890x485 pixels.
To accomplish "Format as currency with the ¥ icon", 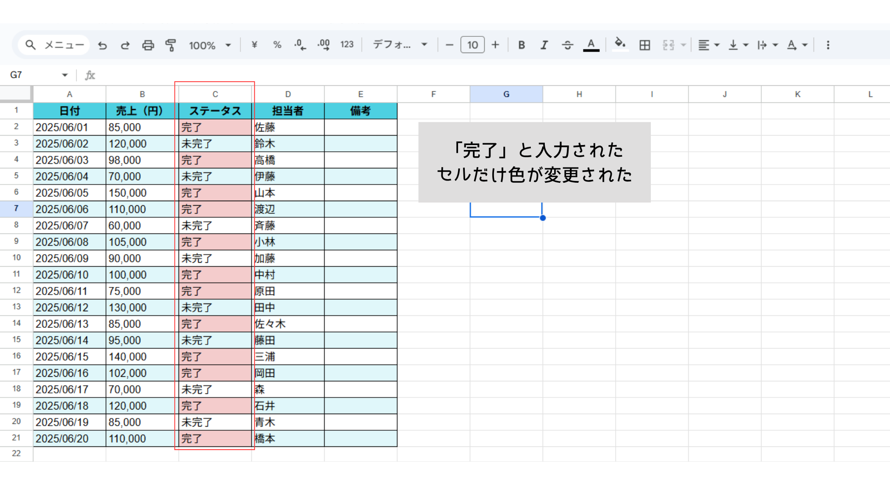I will click(254, 45).
